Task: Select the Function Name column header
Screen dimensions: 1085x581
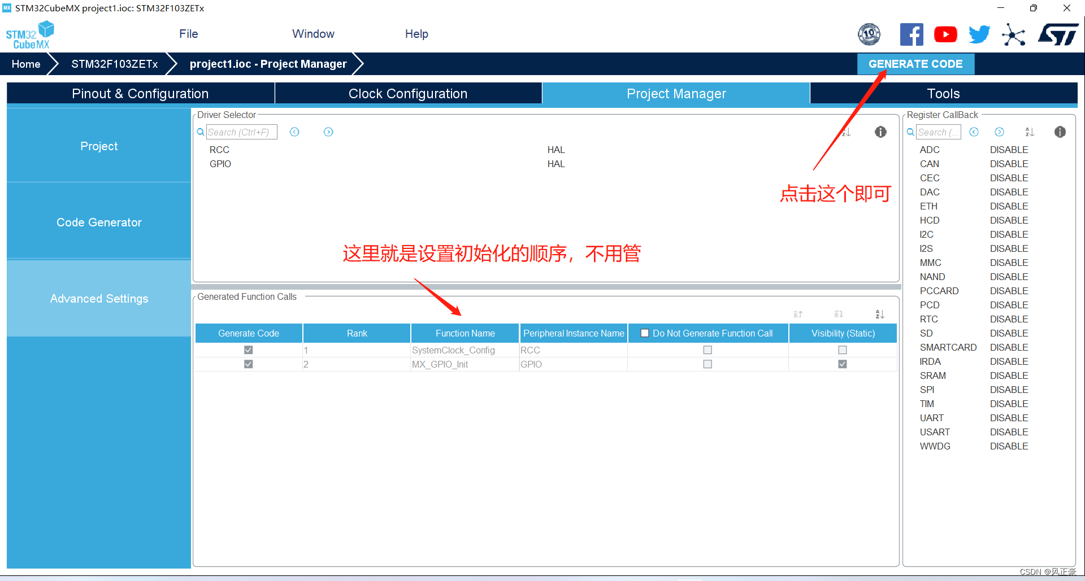Action: tap(465, 333)
